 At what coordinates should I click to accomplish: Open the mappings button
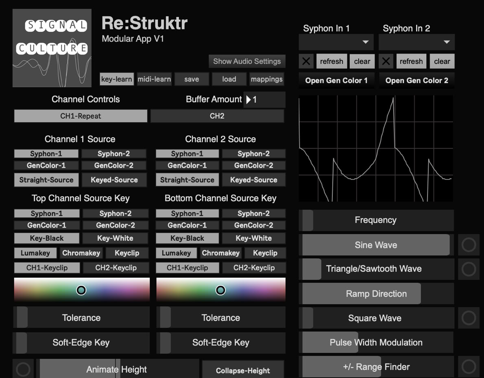click(267, 79)
